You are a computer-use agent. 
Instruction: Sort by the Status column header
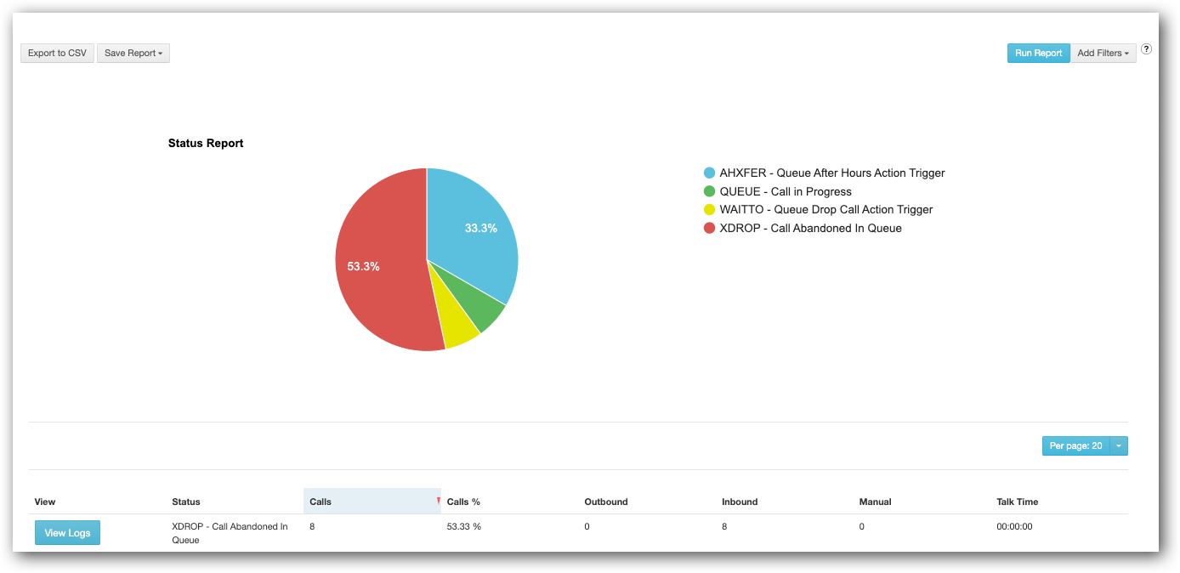coord(186,502)
